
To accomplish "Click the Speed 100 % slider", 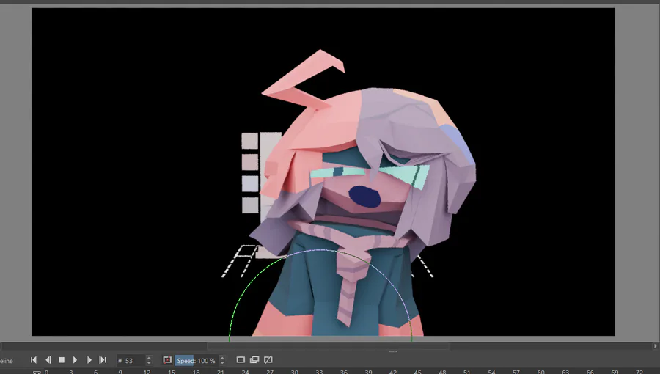I will (x=197, y=361).
